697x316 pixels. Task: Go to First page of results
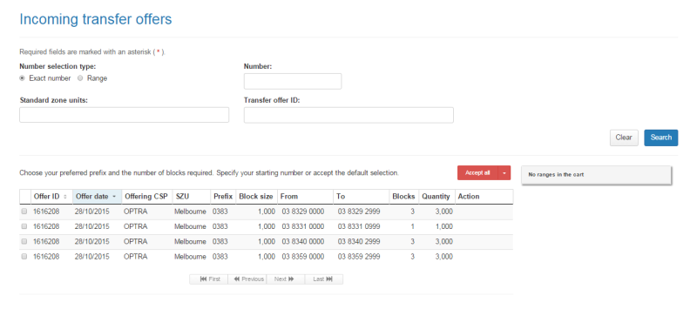(209, 279)
